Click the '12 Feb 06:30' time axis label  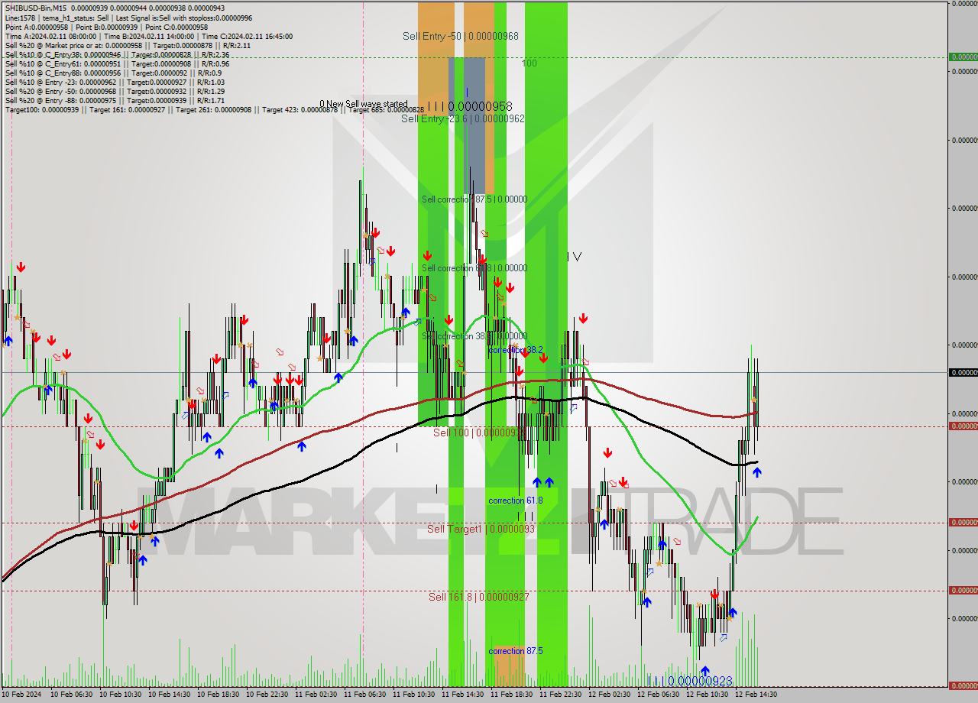click(658, 695)
